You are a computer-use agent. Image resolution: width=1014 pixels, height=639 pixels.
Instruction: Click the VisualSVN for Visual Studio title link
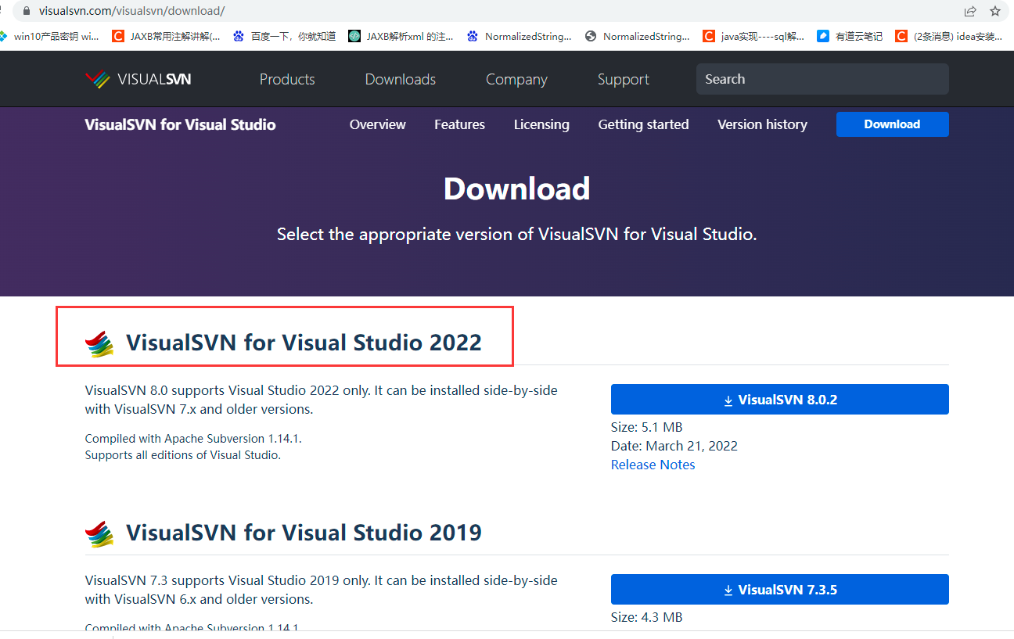point(180,124)
